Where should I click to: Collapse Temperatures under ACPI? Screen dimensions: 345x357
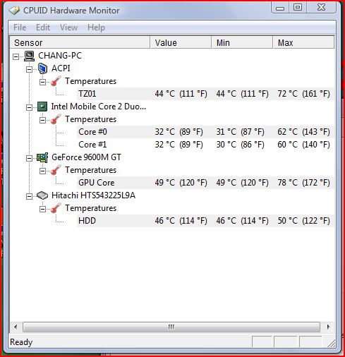(x=42, y=82)
